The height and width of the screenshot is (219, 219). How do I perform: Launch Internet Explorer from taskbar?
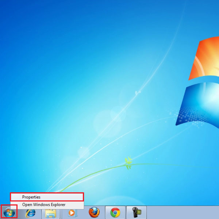(x=30, y=213)
